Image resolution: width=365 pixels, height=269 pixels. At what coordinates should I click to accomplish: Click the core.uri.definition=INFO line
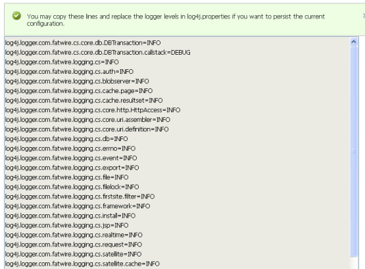coord(87,129)
